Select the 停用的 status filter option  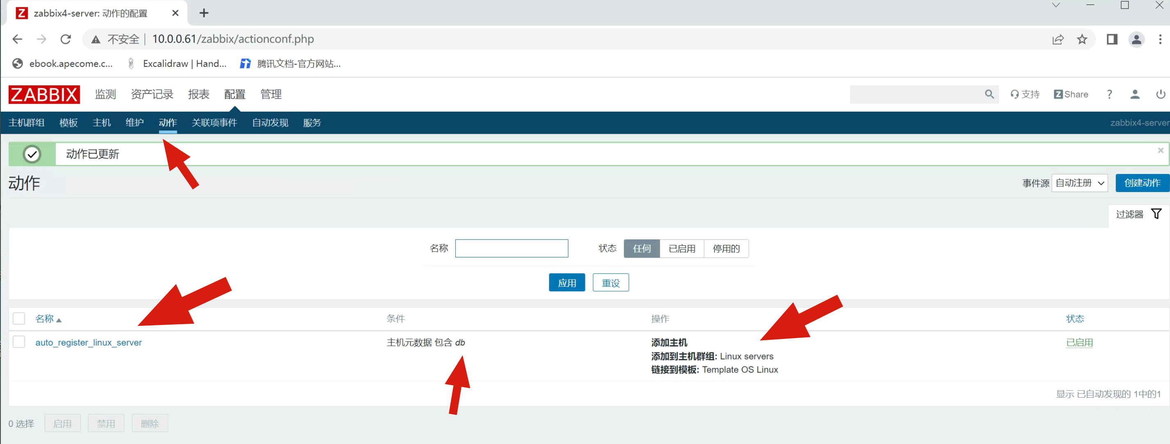(x=726, y=249)
